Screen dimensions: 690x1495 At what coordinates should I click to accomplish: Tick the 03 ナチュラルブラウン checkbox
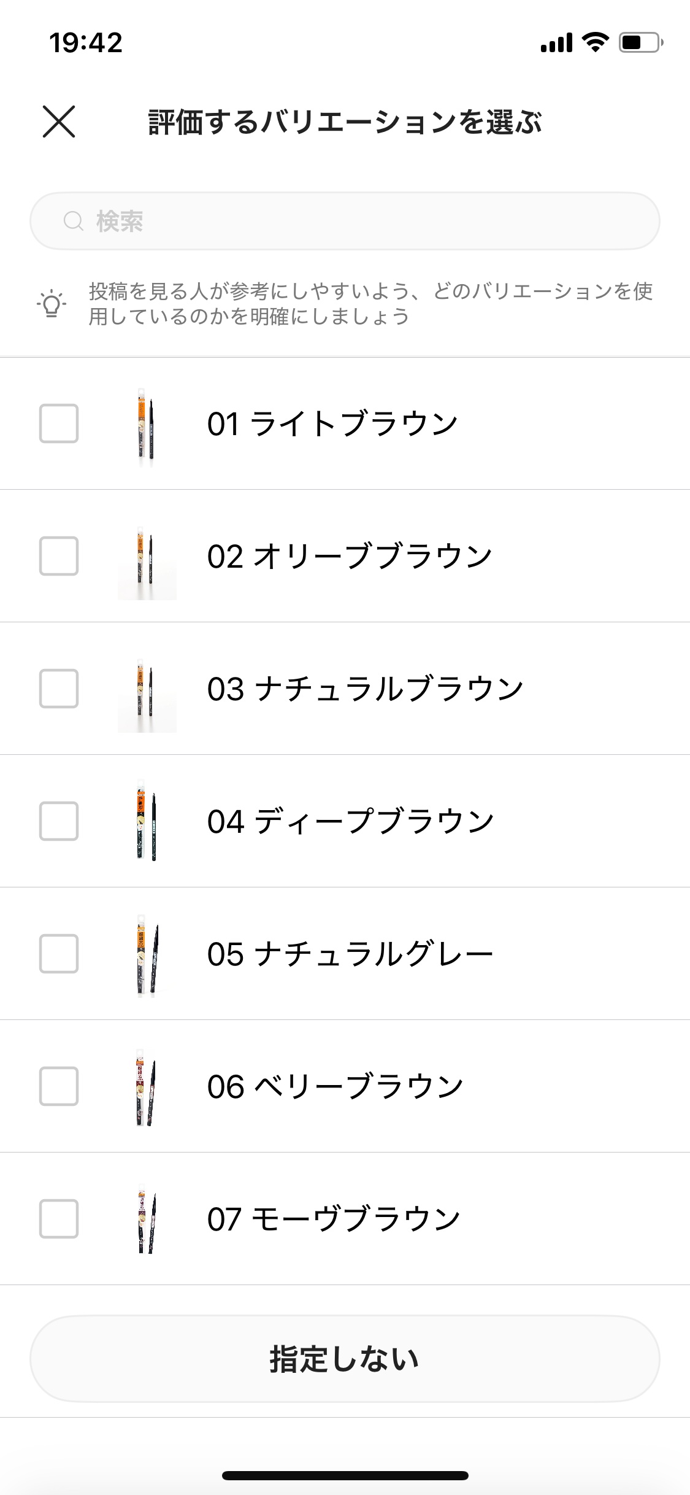click(x=59, y=689)
